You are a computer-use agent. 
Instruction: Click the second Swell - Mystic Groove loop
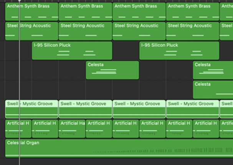pos(85,109)
